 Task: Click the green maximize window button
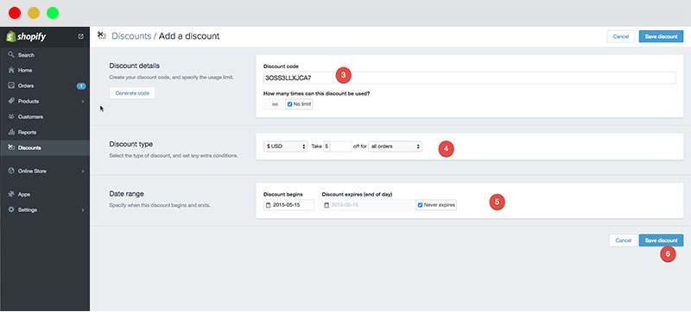point(53,13)
